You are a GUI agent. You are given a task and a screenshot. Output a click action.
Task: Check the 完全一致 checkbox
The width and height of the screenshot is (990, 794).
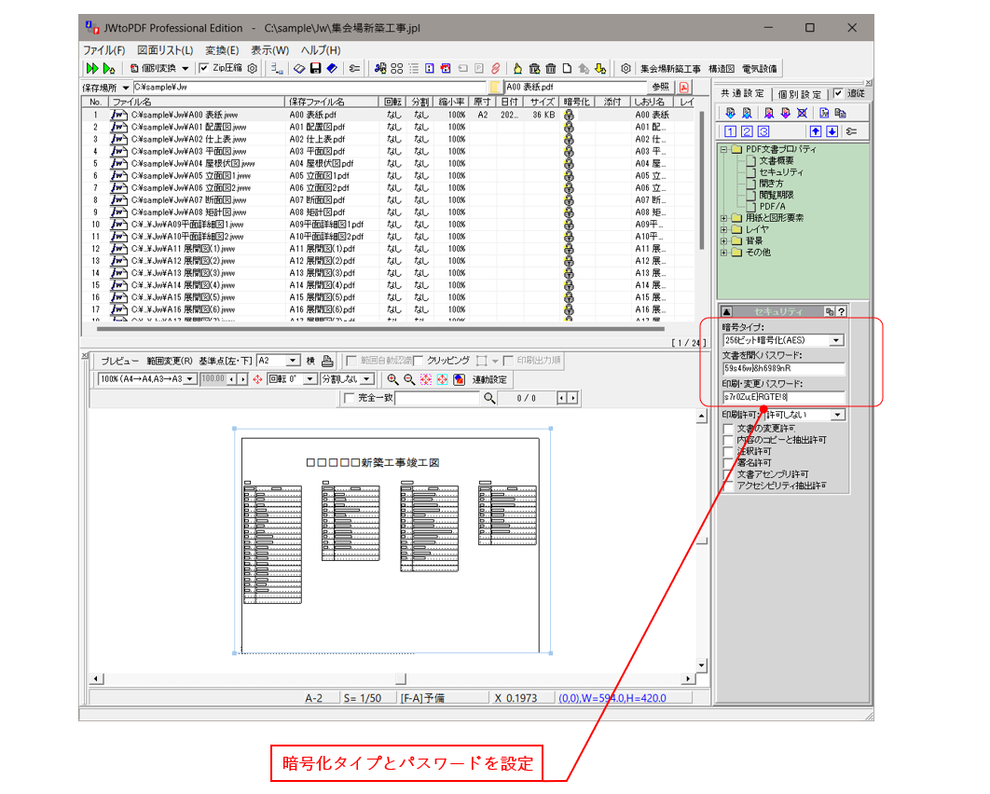[x=350, y=398]
